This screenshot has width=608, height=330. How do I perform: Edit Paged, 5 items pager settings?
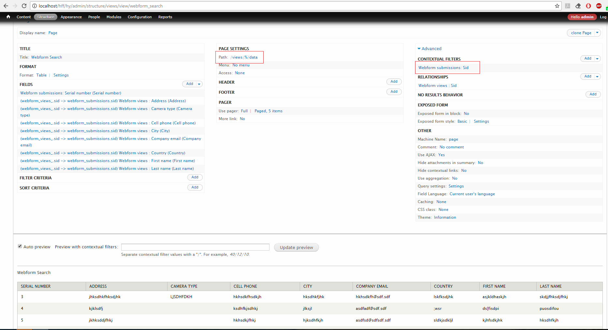point(268,111)
